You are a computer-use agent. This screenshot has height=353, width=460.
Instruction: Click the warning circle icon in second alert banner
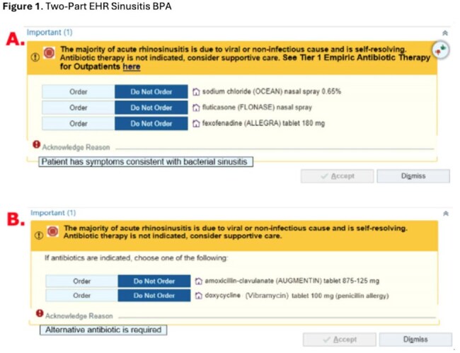click(x=39, y=235)
